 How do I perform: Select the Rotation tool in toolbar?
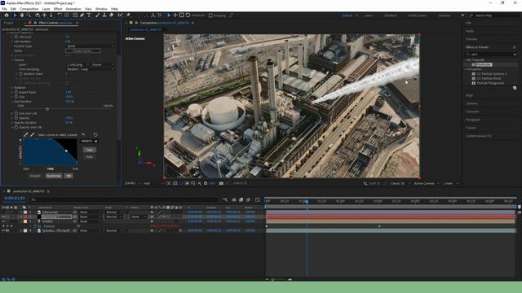click(x=60, y=15)
